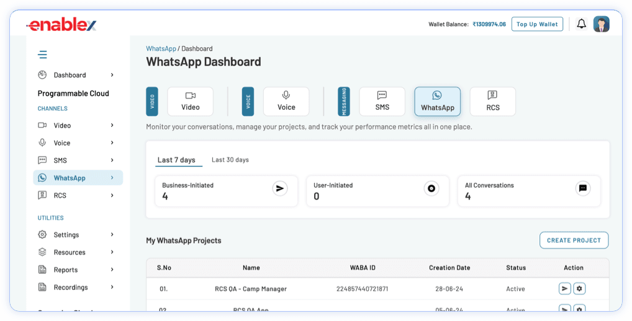
Task: Click the SMS chat bubble icon in the sidebar
Action: pos(42,160)
